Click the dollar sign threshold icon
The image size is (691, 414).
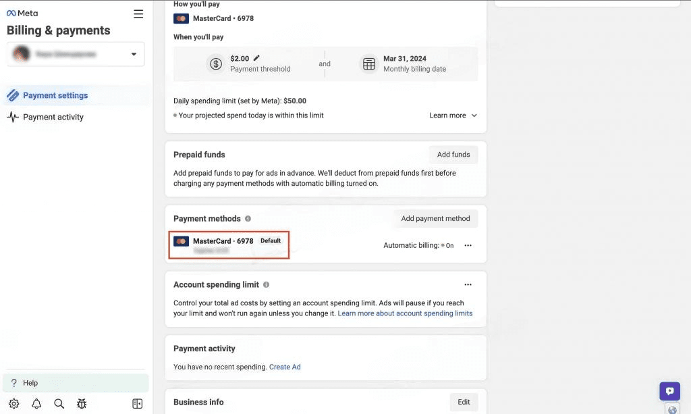(215, 64)
